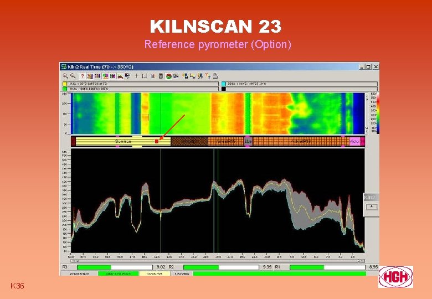Click the small bar-chart toolbar icon
432x299 pixels.
click(153, 76)
